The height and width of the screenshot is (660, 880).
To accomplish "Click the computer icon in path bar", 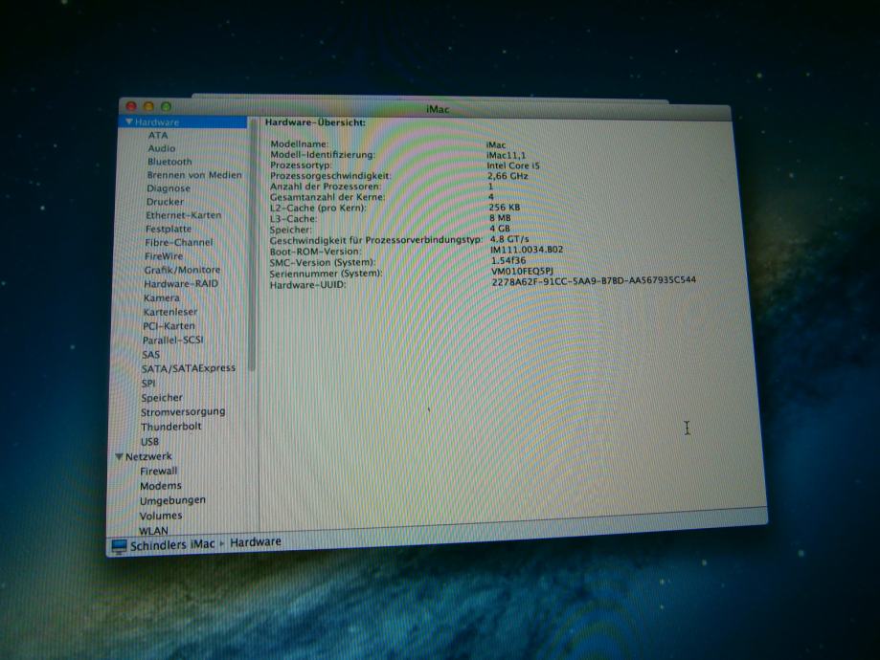I will [119, 546].
